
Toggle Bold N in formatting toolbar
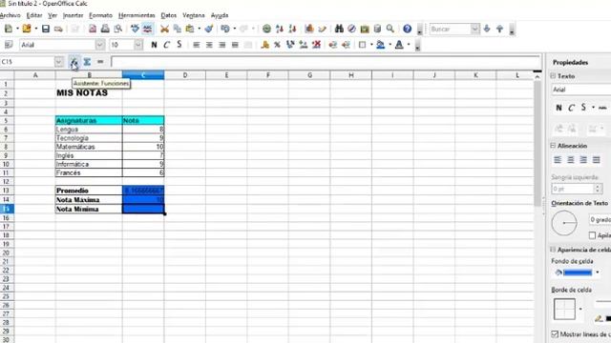pyautogui.click(x=154, y=45)
